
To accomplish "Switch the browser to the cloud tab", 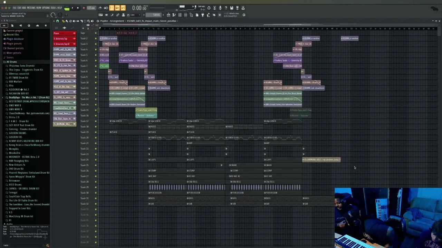I will pyautogui.click(x=37, y=25).
